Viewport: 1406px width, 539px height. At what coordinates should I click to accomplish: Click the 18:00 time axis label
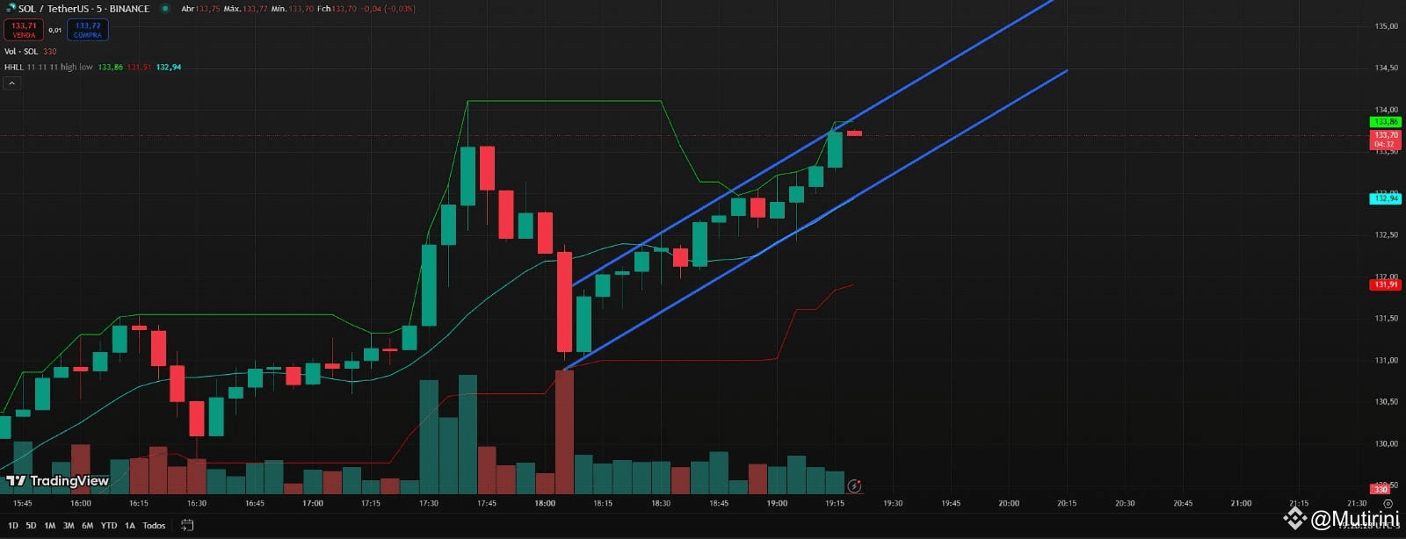click(x=545, y=503)
